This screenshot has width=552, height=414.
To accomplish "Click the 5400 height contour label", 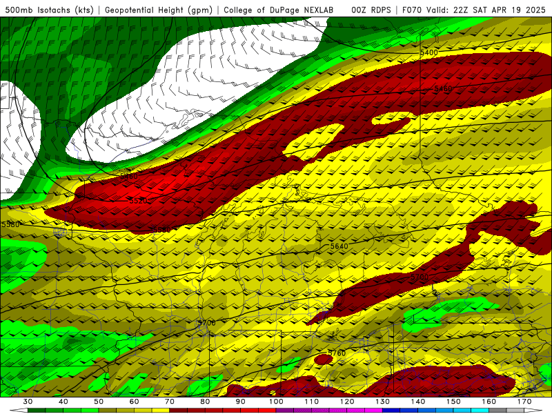I will 428,53.
